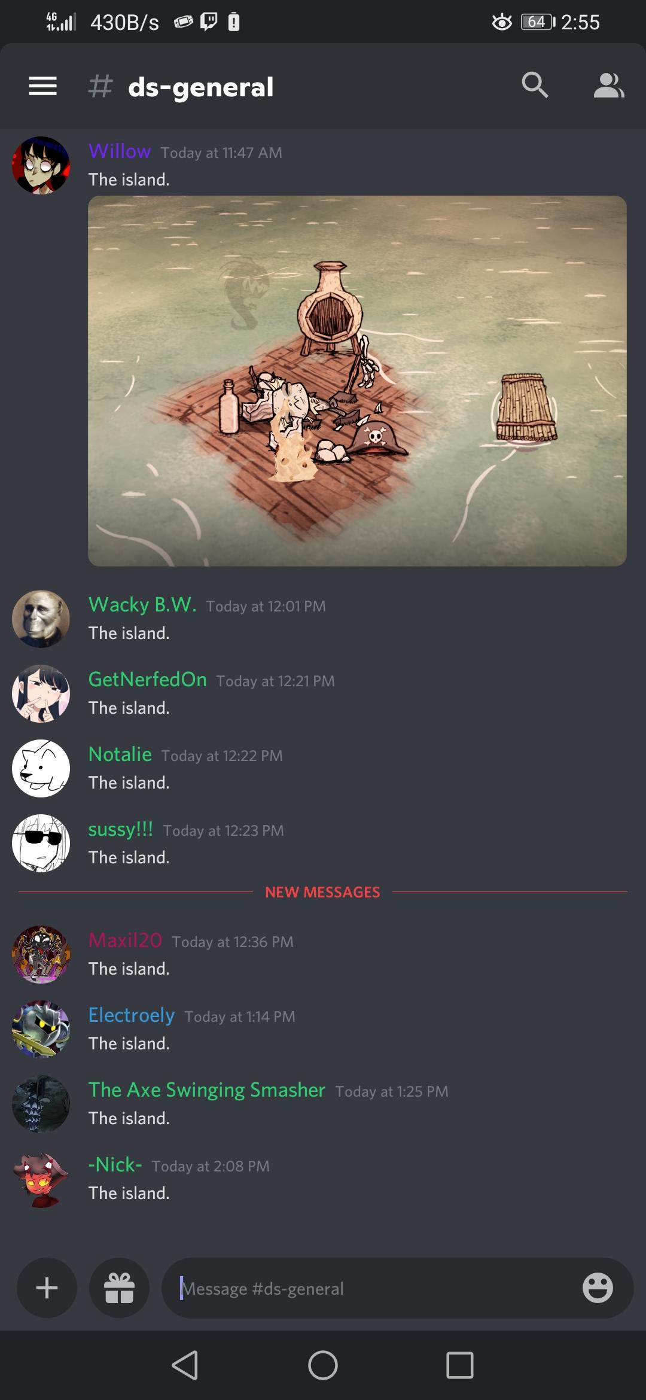Open the plus attachment button
The width and height of the screenshot is (646, 1400).
[x=47, y=1288]
